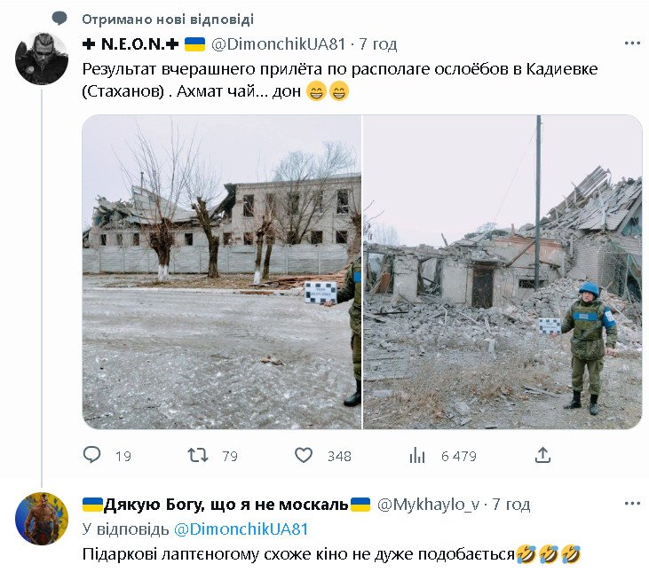
Task: Like the tweet with heart icon
Action: coord(304,456)
